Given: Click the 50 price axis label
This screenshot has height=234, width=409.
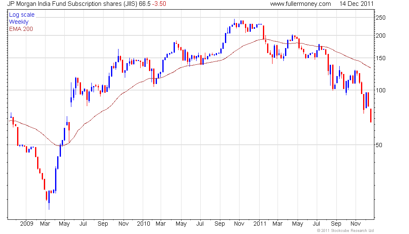Looking at the screenshot, I should (379, 145).
